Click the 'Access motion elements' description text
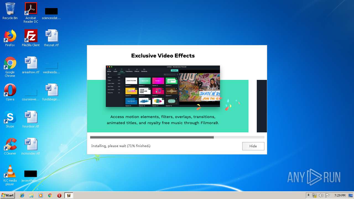Screen dimensions: 354x199 coord(163,120)
